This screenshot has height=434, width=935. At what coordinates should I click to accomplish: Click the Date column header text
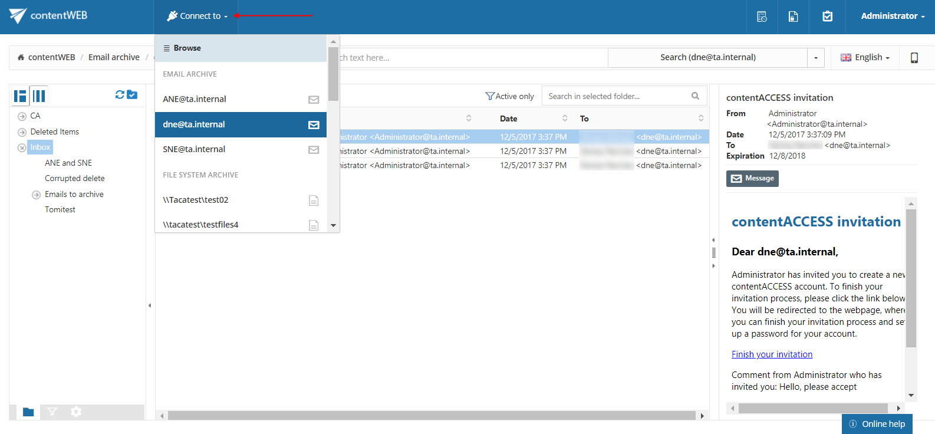[509, 119]
